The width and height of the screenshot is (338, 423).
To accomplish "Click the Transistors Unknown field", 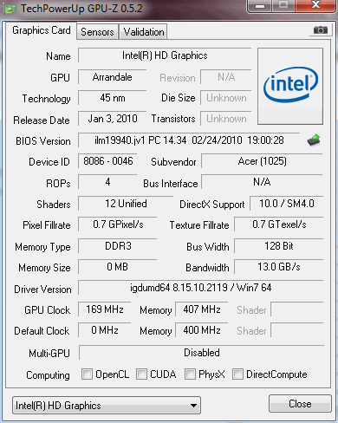I will pyautogui.click(x=226, y=119).
